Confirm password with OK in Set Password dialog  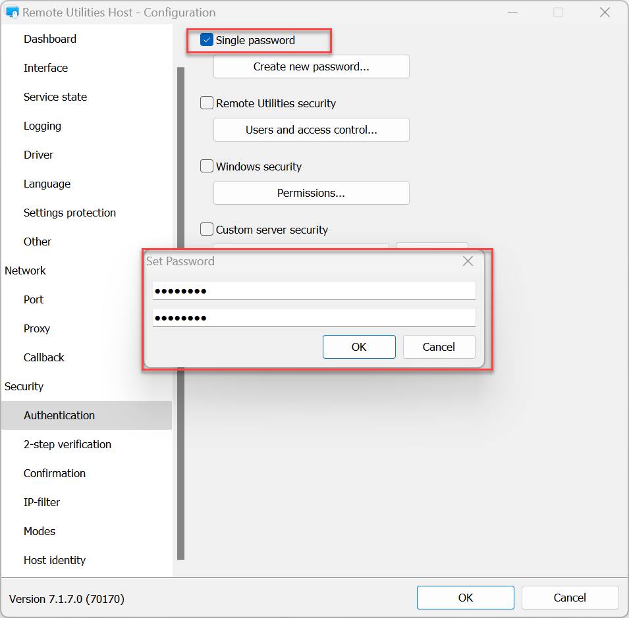[359, 347]
